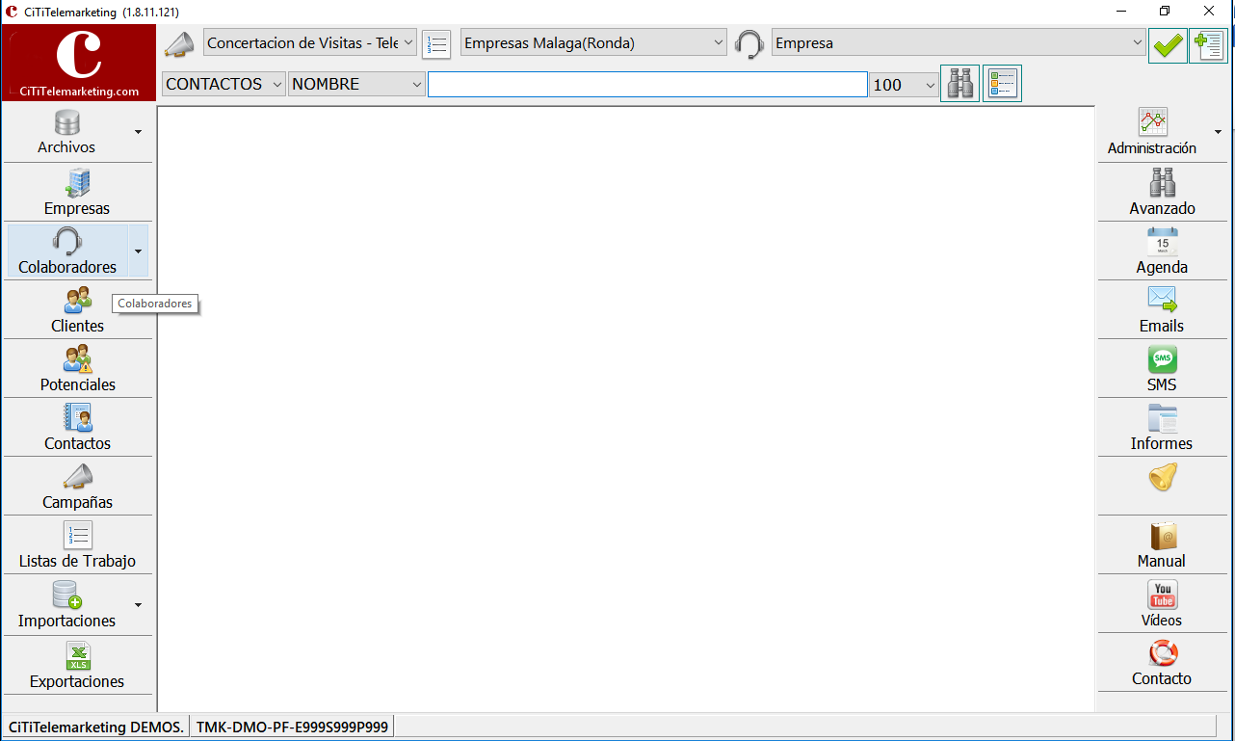Open the Colaboradores headset button

point(67,251)
